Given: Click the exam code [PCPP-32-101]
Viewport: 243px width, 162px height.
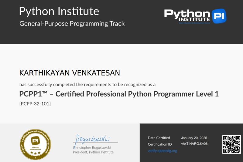Looking at the screenshot, I should coord(35,104).
